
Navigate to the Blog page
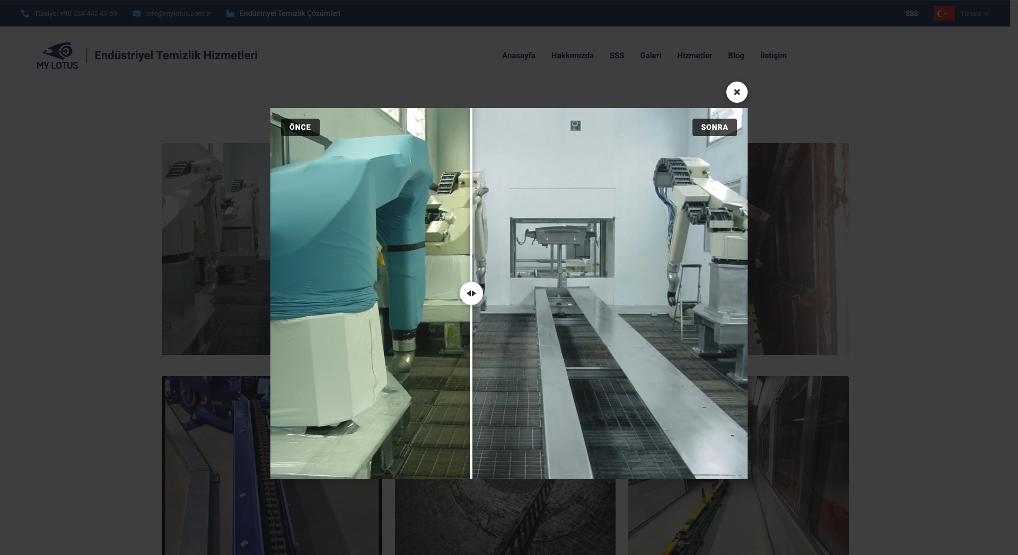pyautogui.click(x=736, y=56)
